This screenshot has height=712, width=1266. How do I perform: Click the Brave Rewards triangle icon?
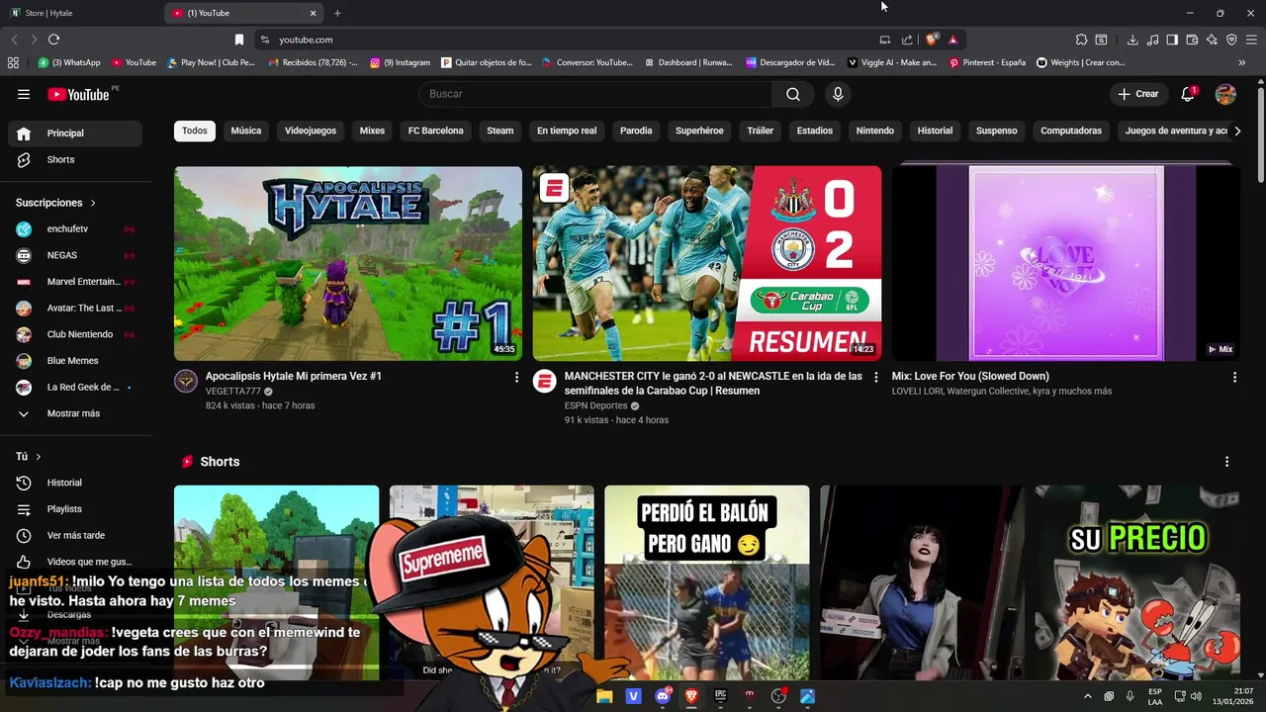(x=952, y=40)
